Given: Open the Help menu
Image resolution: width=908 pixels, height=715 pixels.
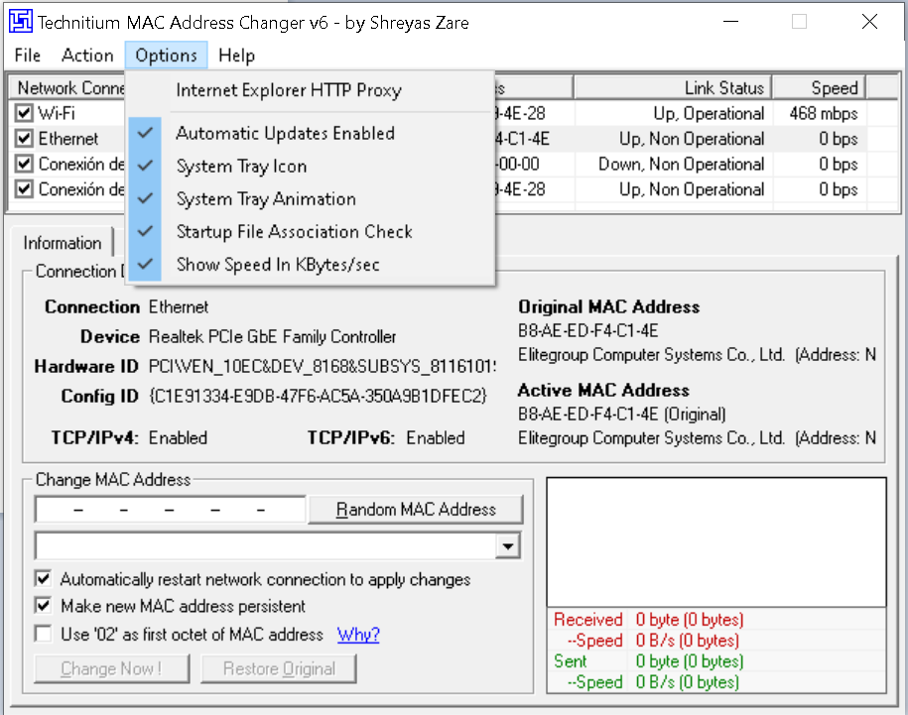Looking at the screenshot, I should tap(236, 56).
